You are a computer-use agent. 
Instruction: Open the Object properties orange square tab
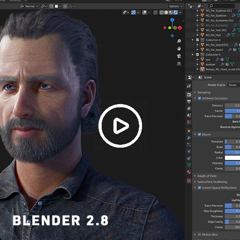[189, 131]
